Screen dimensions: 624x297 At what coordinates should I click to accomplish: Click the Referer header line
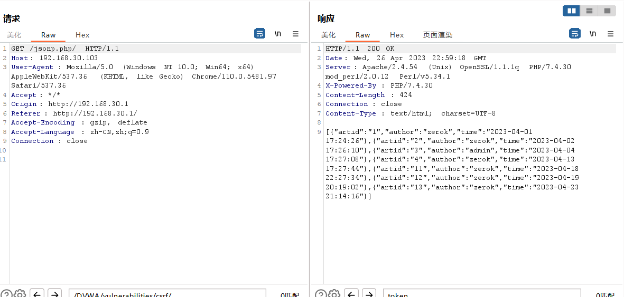[74, 113]
